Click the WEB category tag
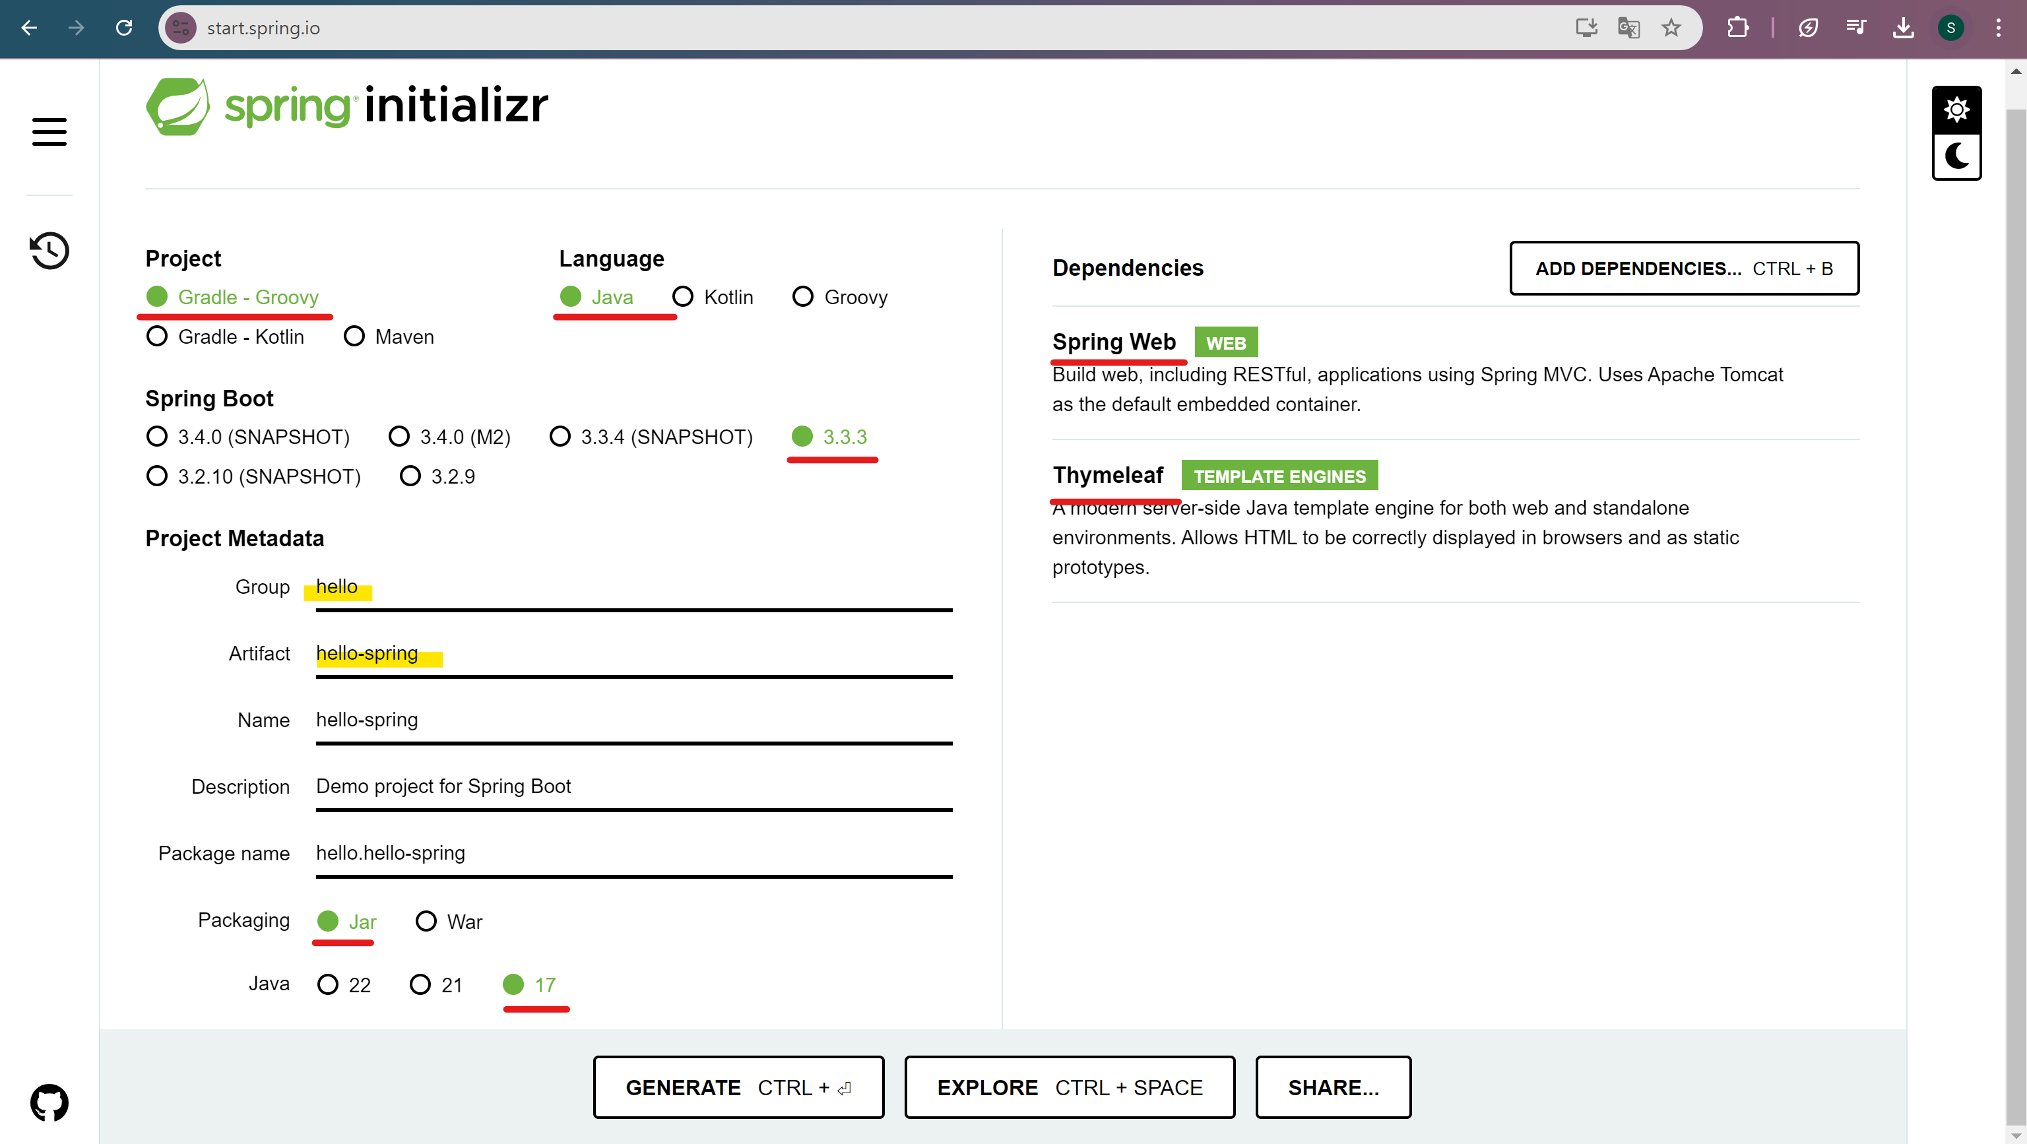This screenshot has width=2027, height=1144. click(x=1225, y=343)
